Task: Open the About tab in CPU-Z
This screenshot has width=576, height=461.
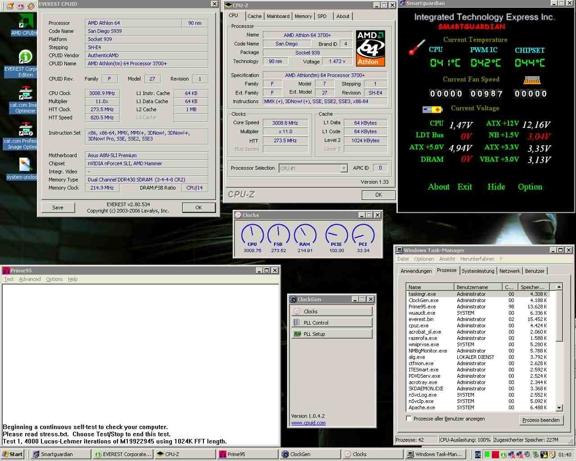Action: point(343,16)
